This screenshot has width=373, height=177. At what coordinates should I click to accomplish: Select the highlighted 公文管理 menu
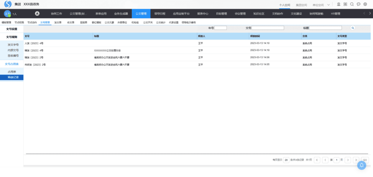141,14
